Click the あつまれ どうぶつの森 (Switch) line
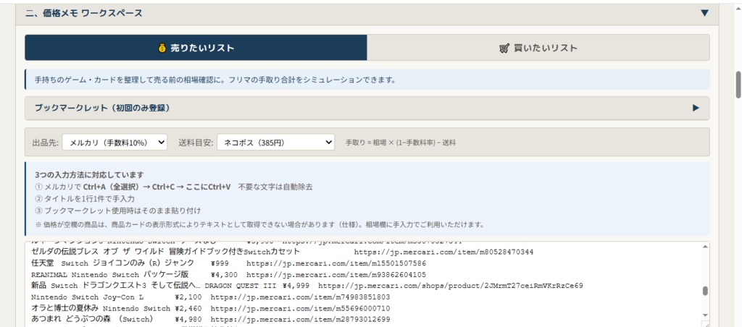 click(211, 320)
